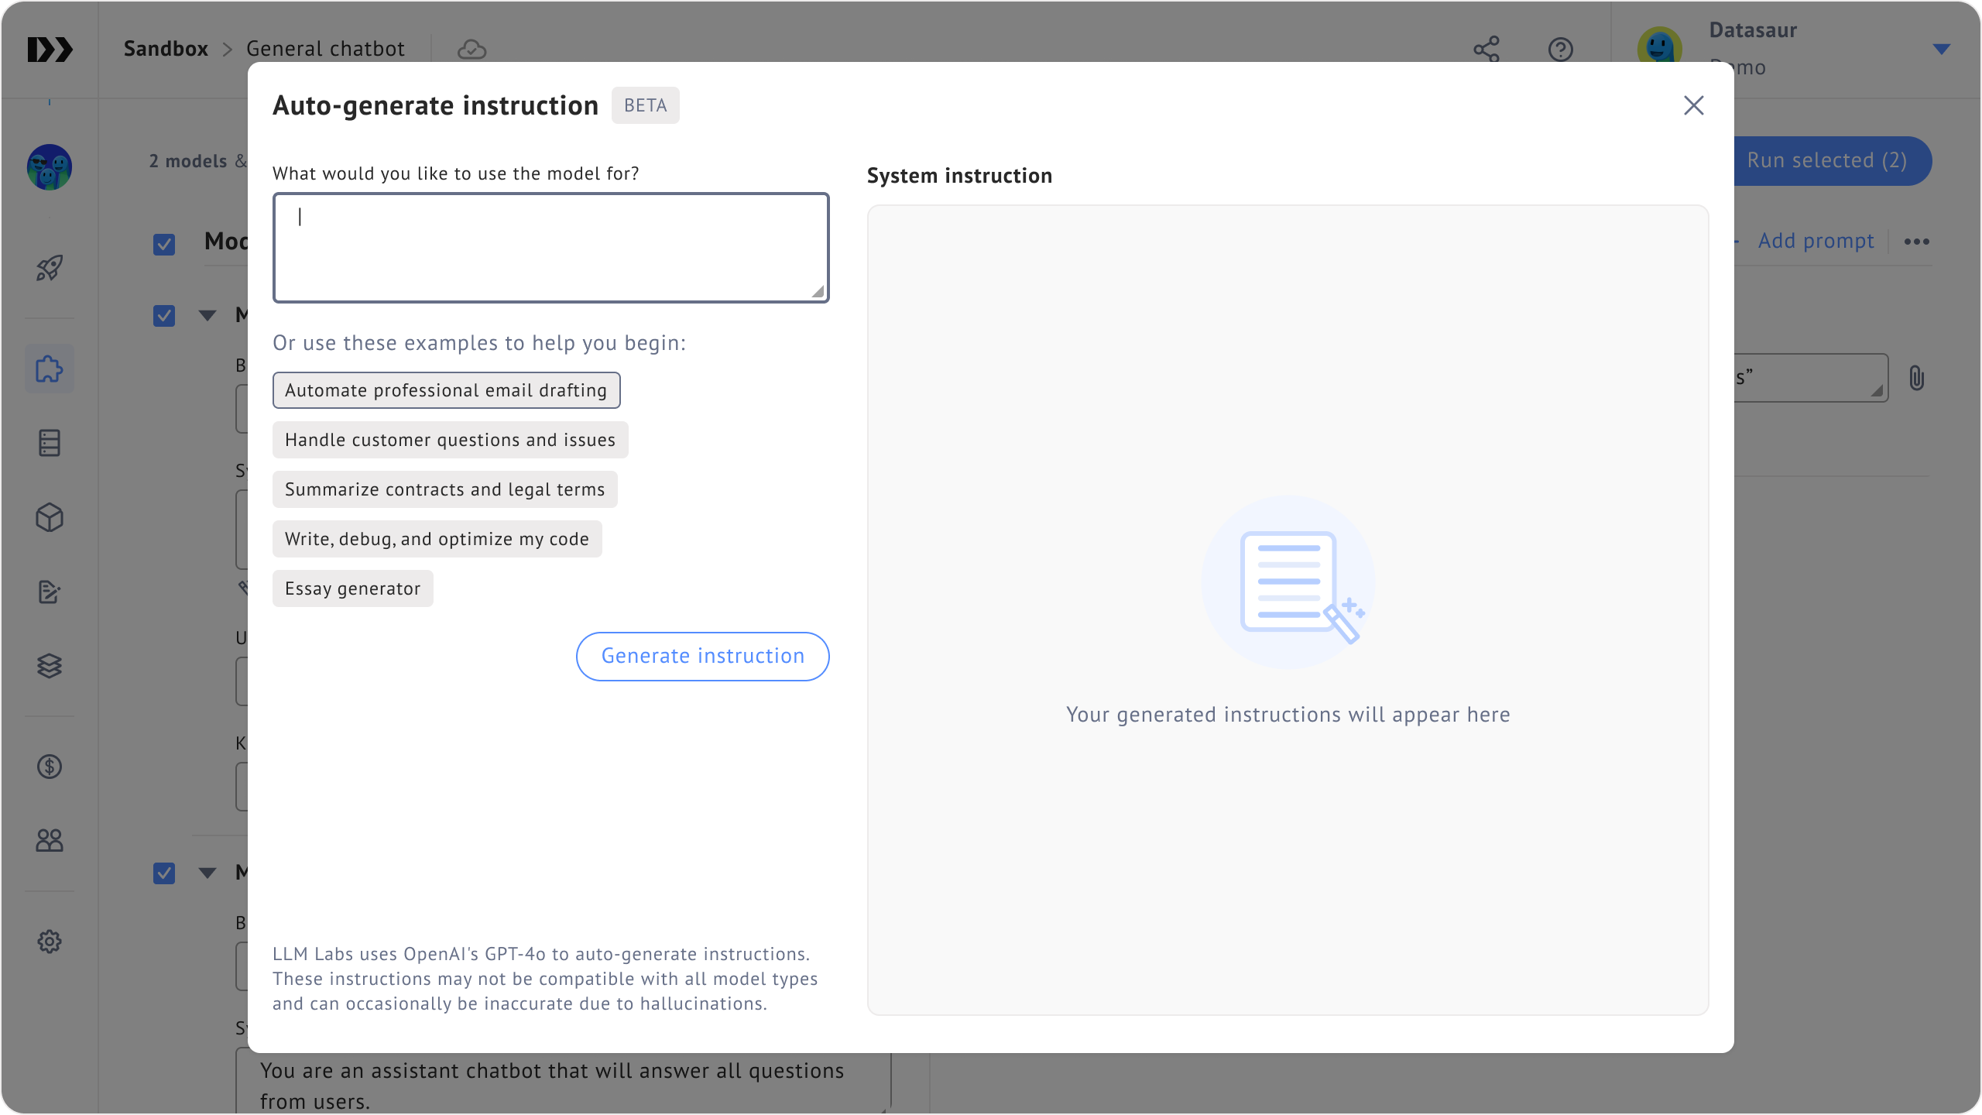Toggle the top select-all models checkbox
The height and width of the screenshot is (1115, 1982).
pos(164,245)
